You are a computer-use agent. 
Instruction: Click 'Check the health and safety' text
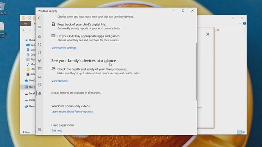92,69
